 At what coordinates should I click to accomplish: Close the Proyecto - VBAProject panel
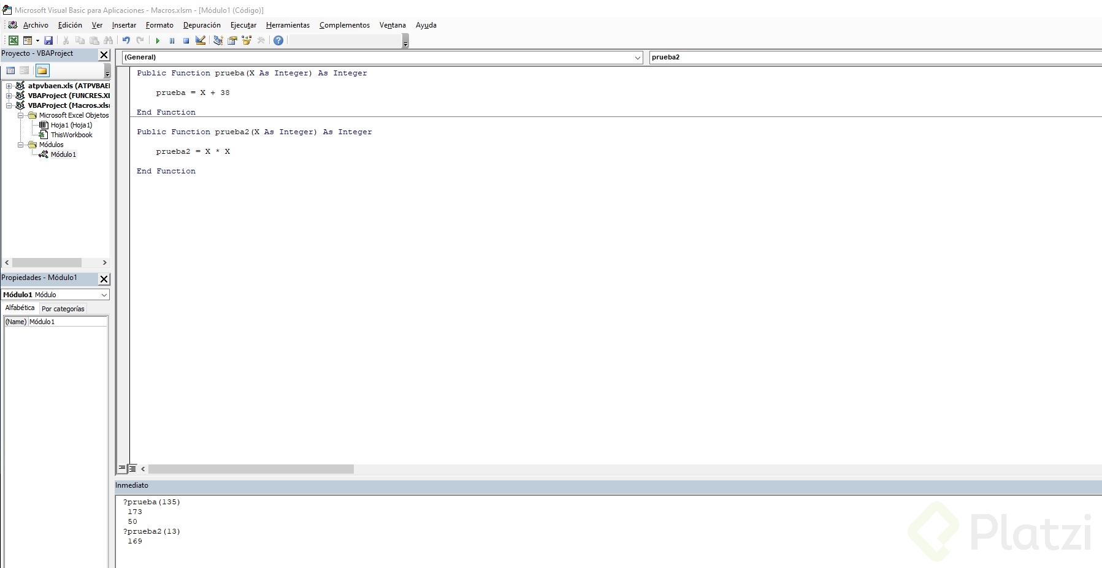click(x=104, y=55)
